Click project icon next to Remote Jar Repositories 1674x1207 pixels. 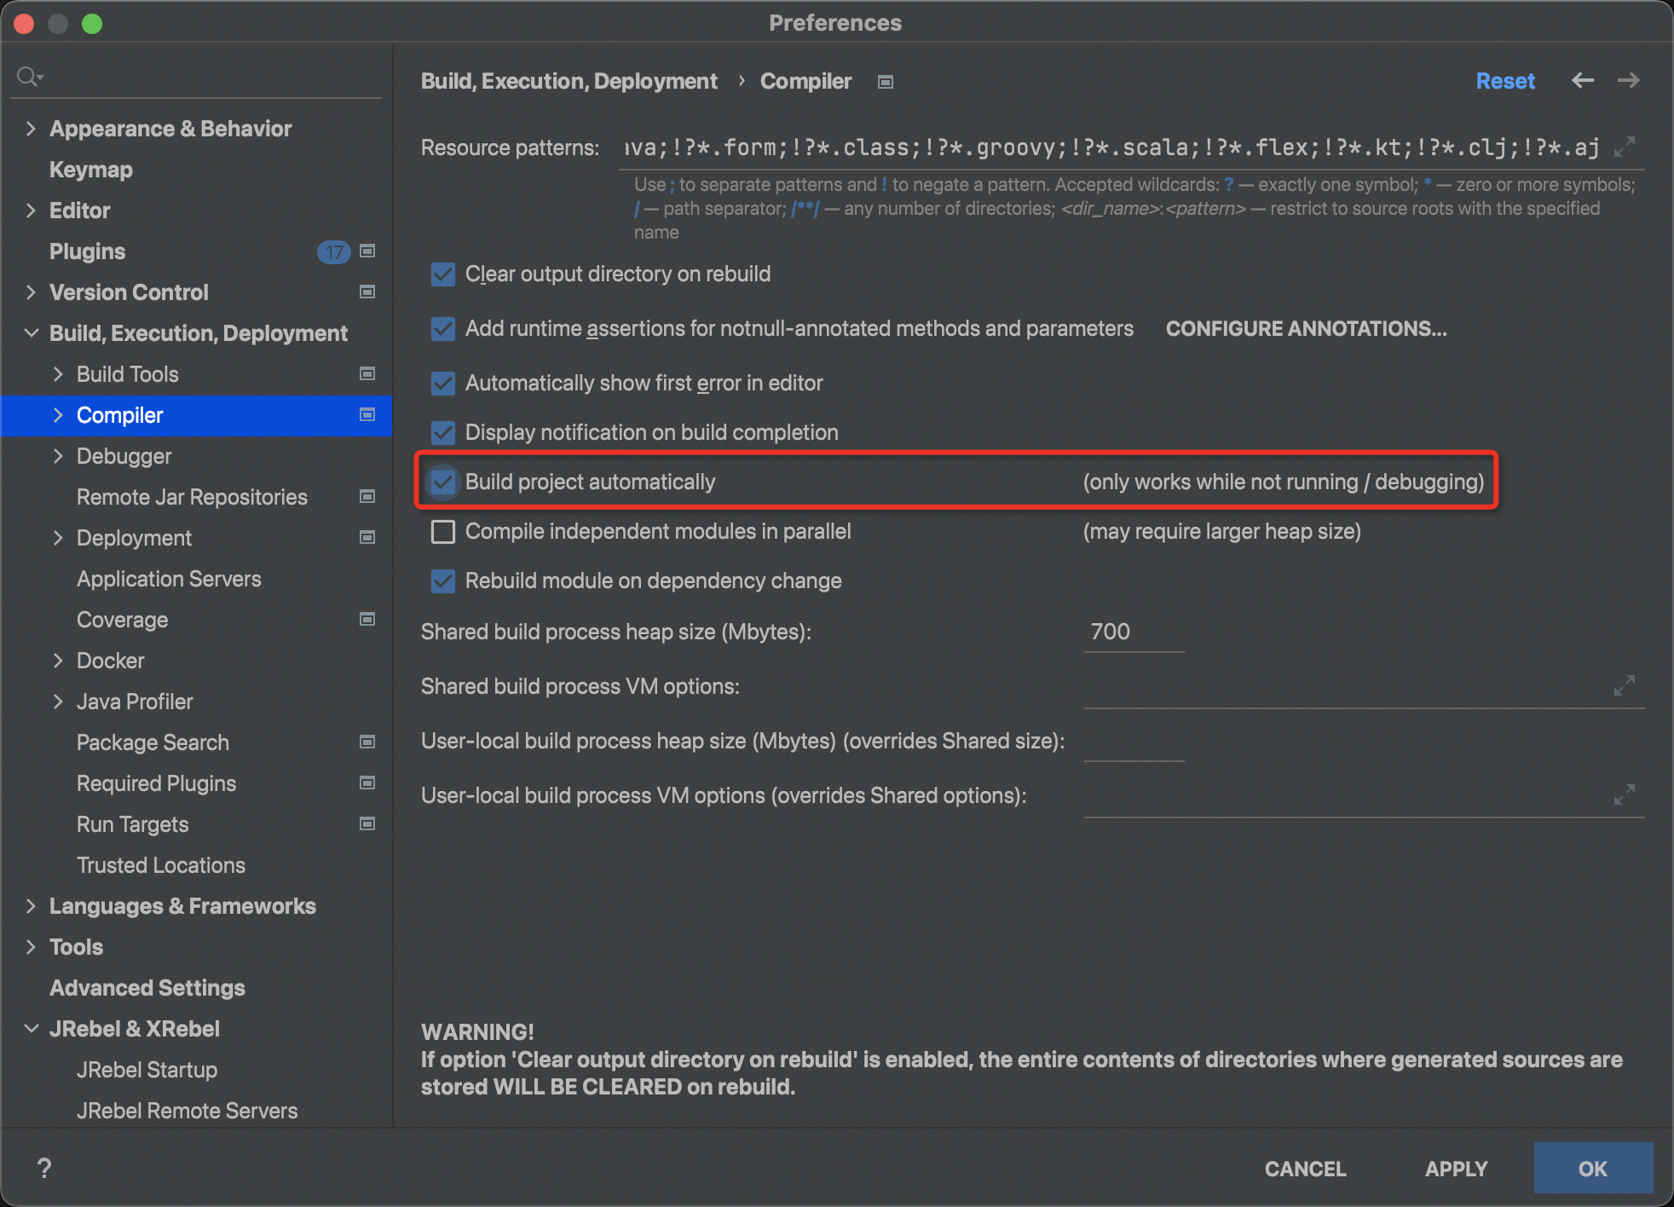click(x=367, y=496)
